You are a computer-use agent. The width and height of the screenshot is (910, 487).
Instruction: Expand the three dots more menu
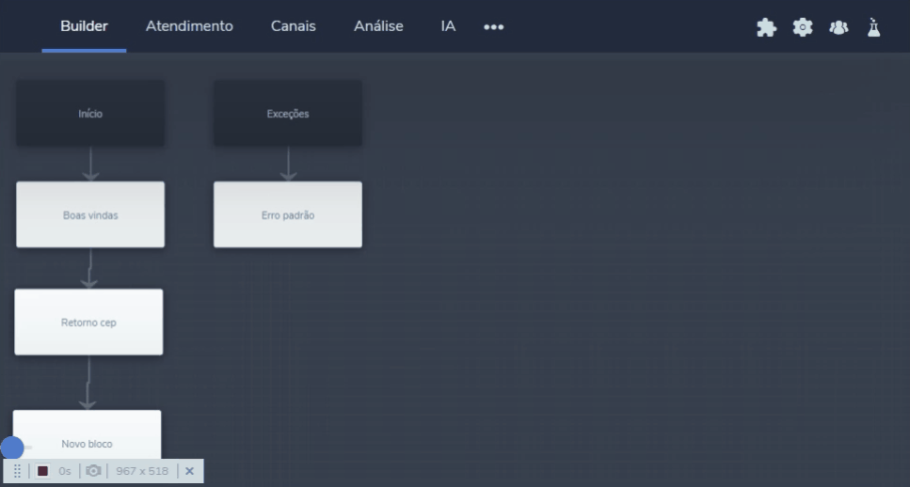coord(493,27)
